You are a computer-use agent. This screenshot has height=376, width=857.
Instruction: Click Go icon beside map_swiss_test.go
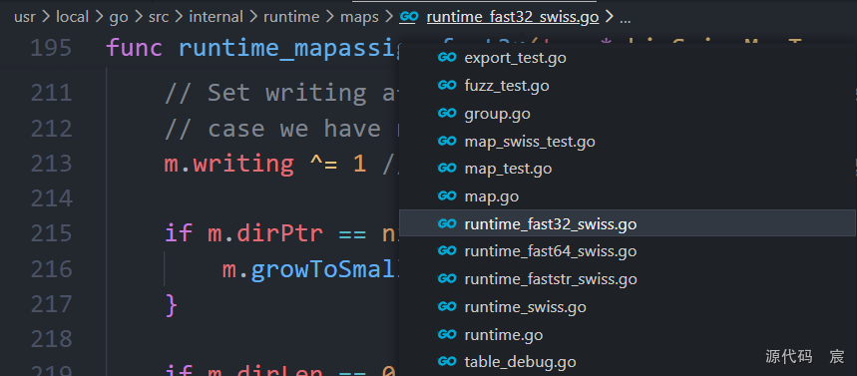tap(447, 141)
